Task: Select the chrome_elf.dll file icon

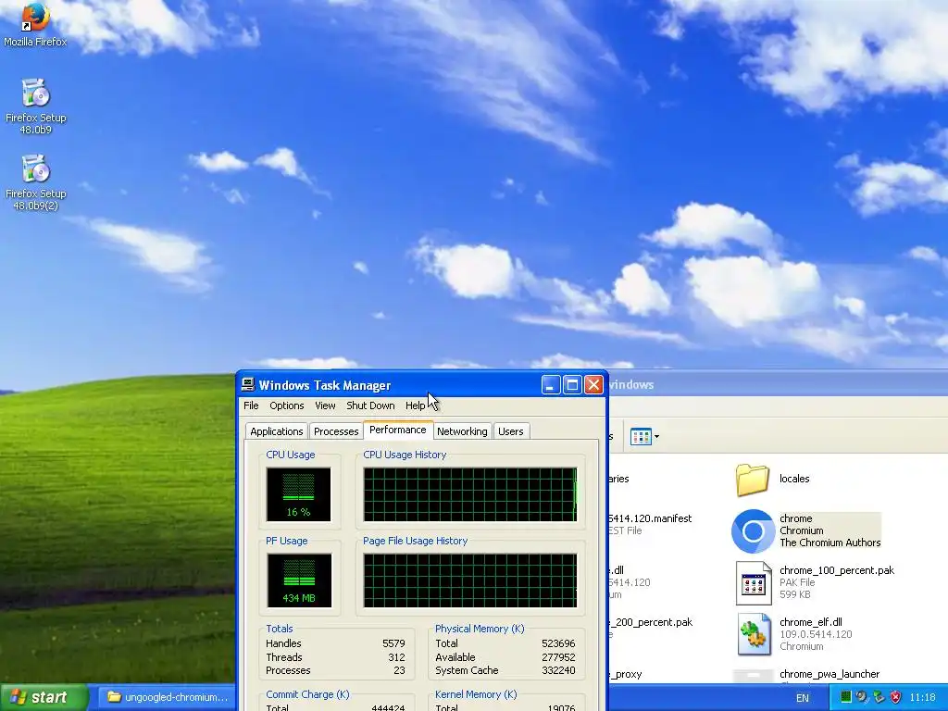Action: coord(754,634)
